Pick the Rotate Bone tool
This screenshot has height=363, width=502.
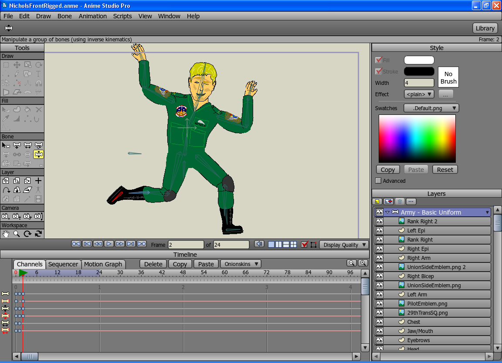click(38, 145)
